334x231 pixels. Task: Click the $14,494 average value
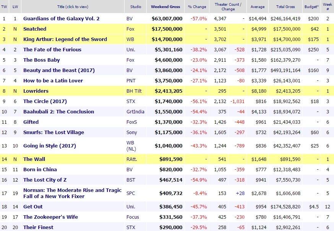[x=258, y=18]
